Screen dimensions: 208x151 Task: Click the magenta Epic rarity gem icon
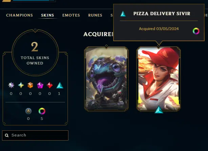click(40, 85)
